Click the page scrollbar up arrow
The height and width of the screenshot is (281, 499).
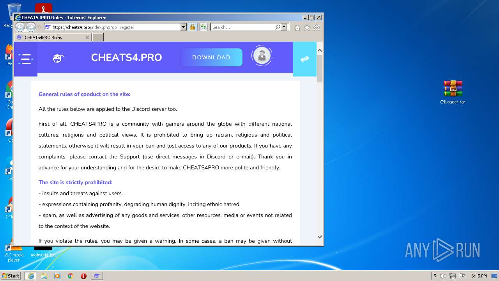pos(320,50)
